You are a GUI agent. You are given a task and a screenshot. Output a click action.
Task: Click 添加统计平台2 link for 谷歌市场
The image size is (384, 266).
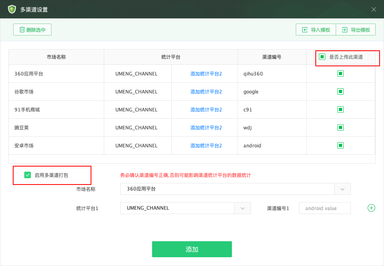pos(206,91)
